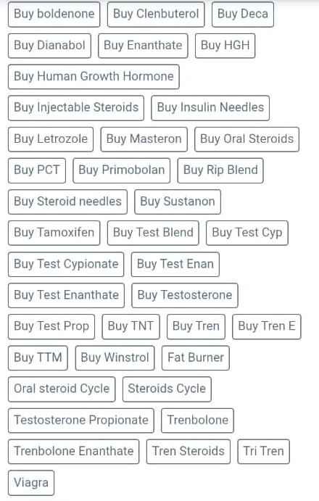Choose the Buy Rip Blend tag

[x=220, y=170]
